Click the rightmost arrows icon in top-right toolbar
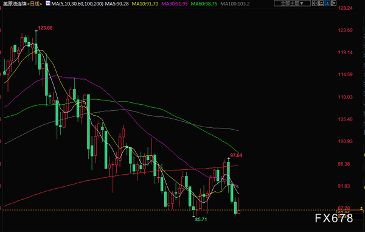 click(x=333, y=3)
